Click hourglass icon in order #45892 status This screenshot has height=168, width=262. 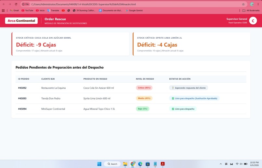173,88
